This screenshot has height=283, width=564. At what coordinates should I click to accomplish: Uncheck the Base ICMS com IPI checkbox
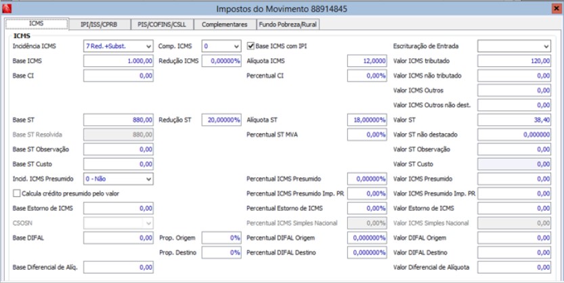point(251,46)
